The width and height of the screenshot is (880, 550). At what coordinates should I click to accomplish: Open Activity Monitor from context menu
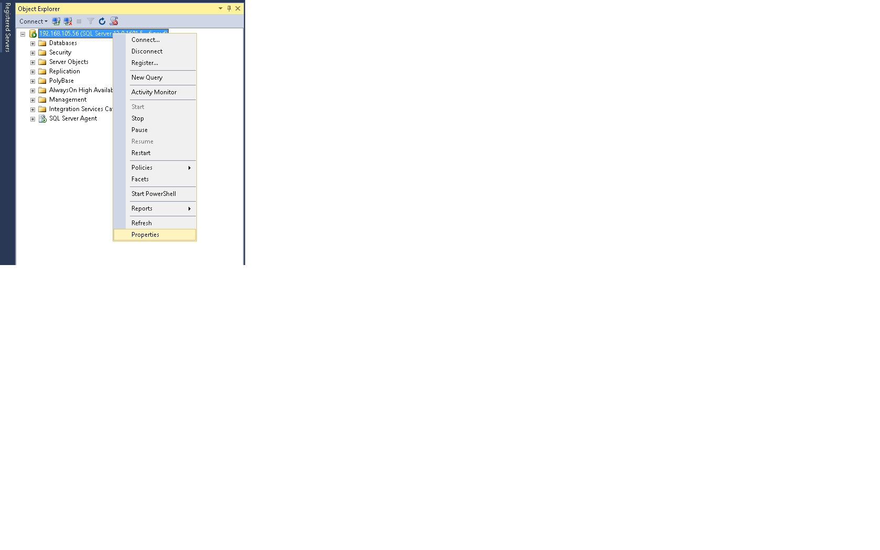153,92
